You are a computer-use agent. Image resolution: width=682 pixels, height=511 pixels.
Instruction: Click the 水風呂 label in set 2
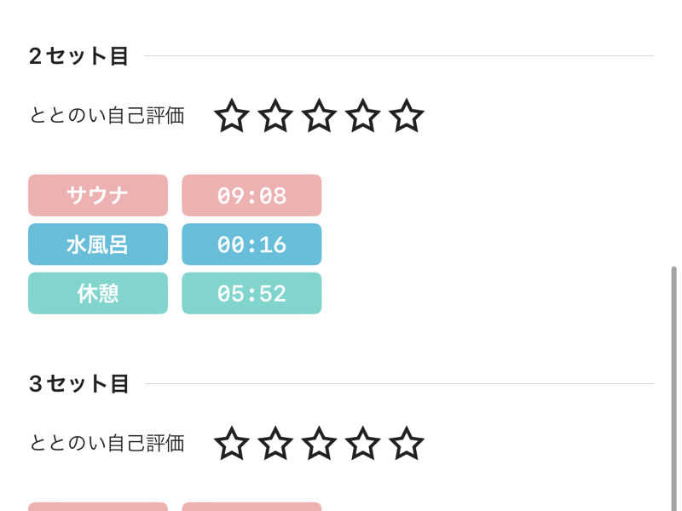98,244
